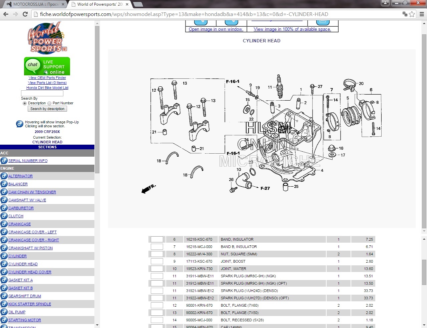Bookmark page with the star icon

point(412,14)
